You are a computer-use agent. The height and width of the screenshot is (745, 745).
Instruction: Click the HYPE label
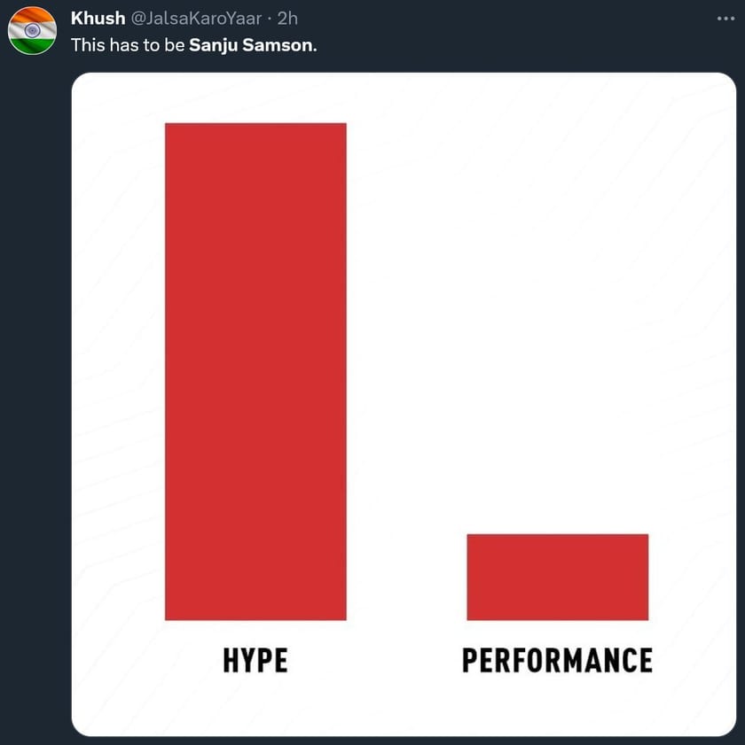(x=255, y=660)
